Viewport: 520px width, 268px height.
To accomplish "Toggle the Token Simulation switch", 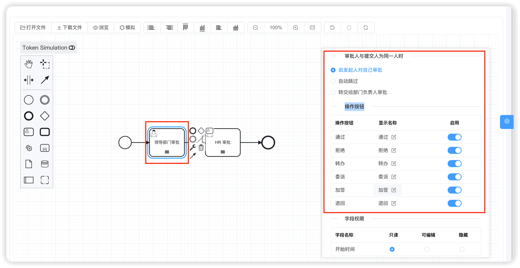I will coord(72,48).
